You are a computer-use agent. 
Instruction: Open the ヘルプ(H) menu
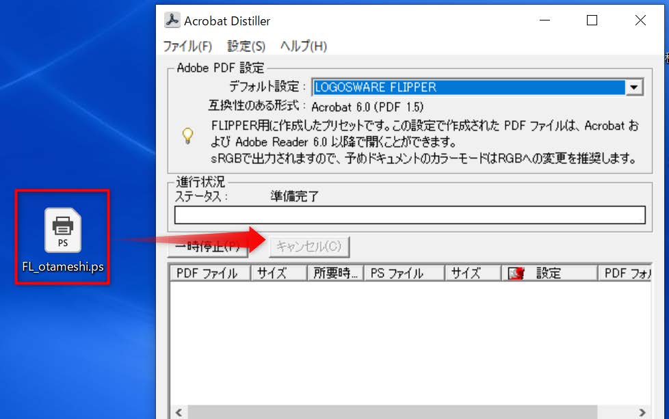click(303, 46)
